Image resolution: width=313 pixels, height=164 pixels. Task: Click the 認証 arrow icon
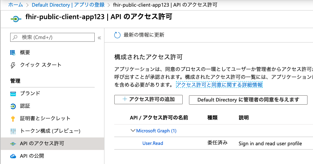click(13, 106)
